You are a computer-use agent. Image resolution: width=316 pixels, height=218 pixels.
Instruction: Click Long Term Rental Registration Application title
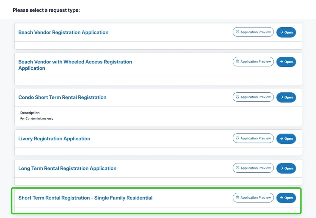tap(67, 168)
